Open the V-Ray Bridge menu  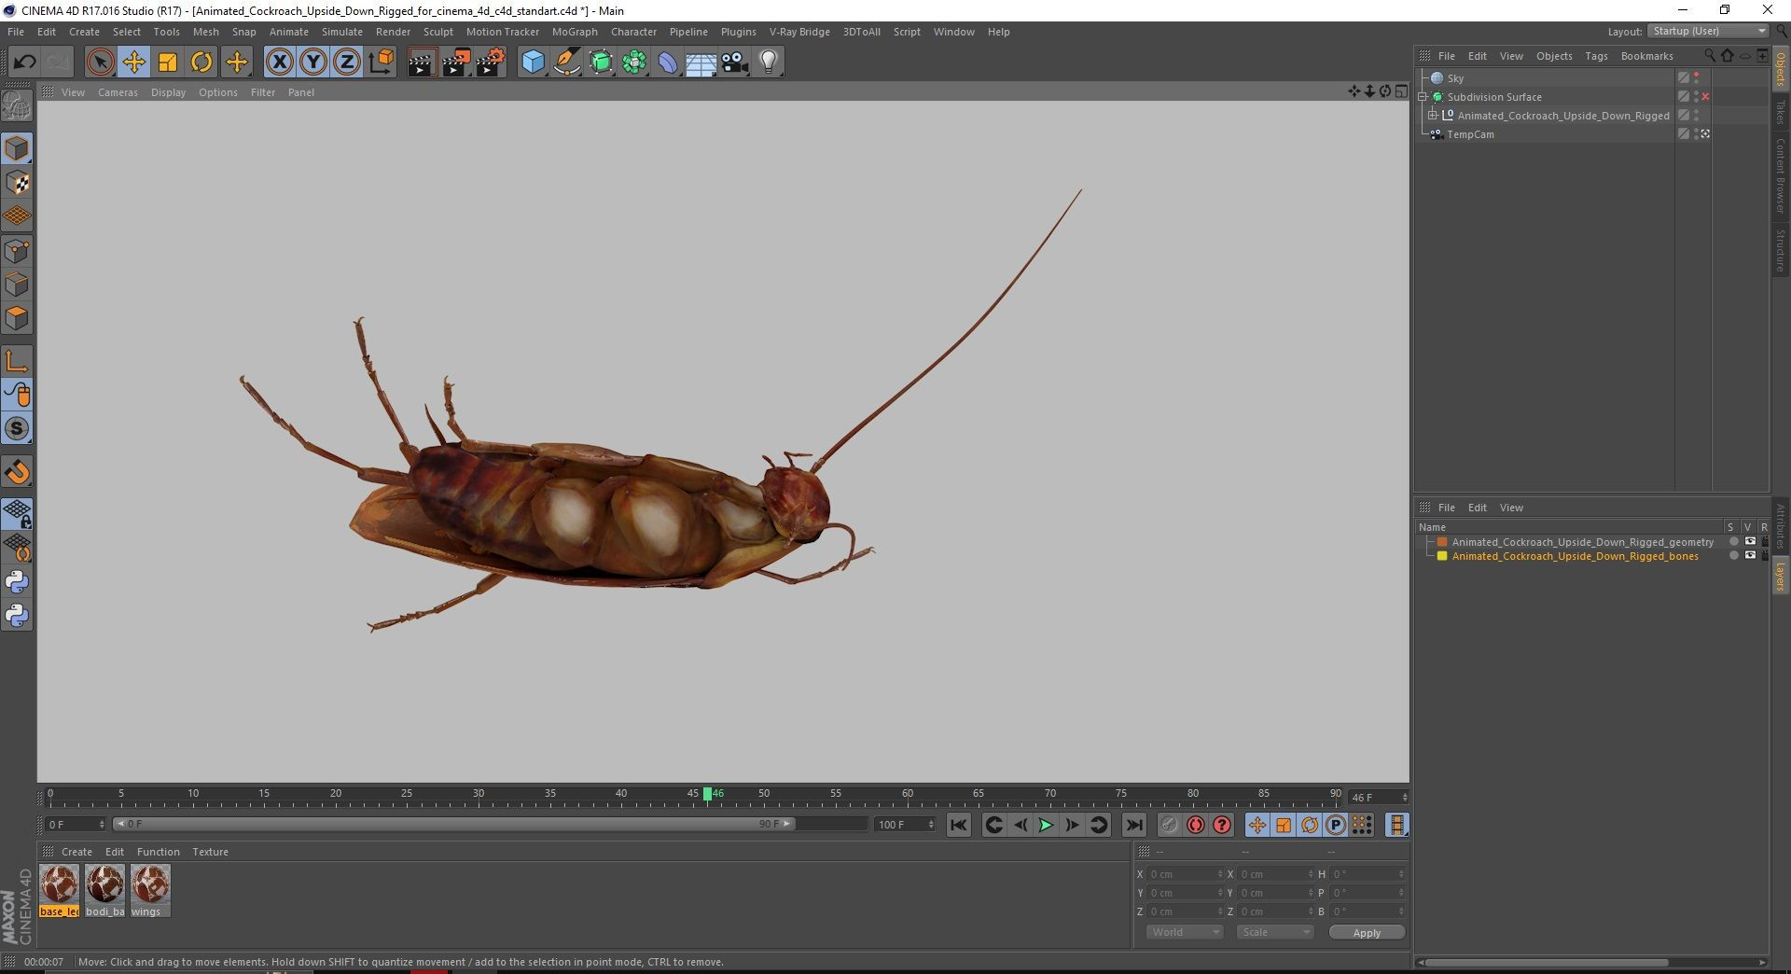coord(799,32)
